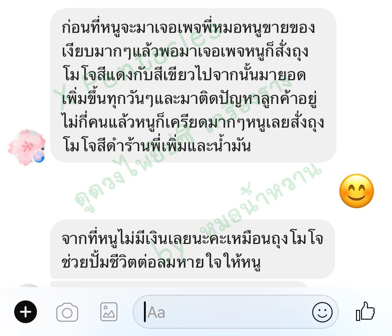
Task: Select message beginning with จากที่หนูไม่มีเงินเลย
Action: tap(193, 249)
